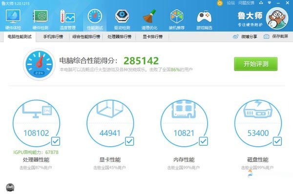Open 装机推荐 cube icon

(x=177, y=17)
